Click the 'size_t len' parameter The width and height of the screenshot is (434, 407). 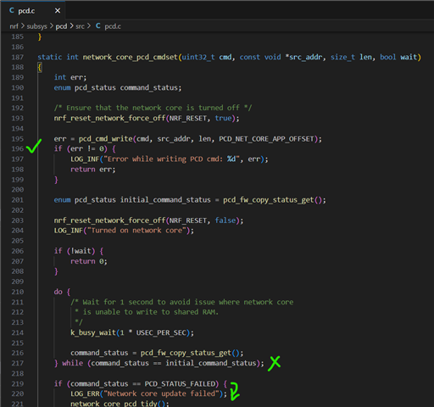click(x=351, y=57)
